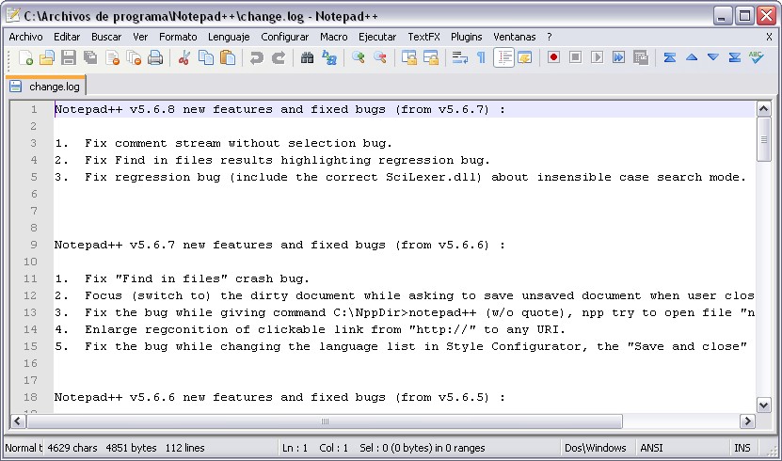Click the Save All icon
Screen dimensions: 782x461
90,57
